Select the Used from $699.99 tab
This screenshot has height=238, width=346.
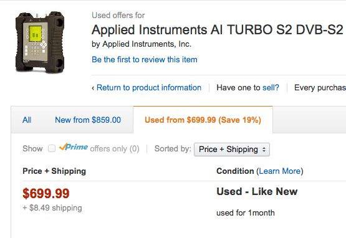[x=203, y=120]
